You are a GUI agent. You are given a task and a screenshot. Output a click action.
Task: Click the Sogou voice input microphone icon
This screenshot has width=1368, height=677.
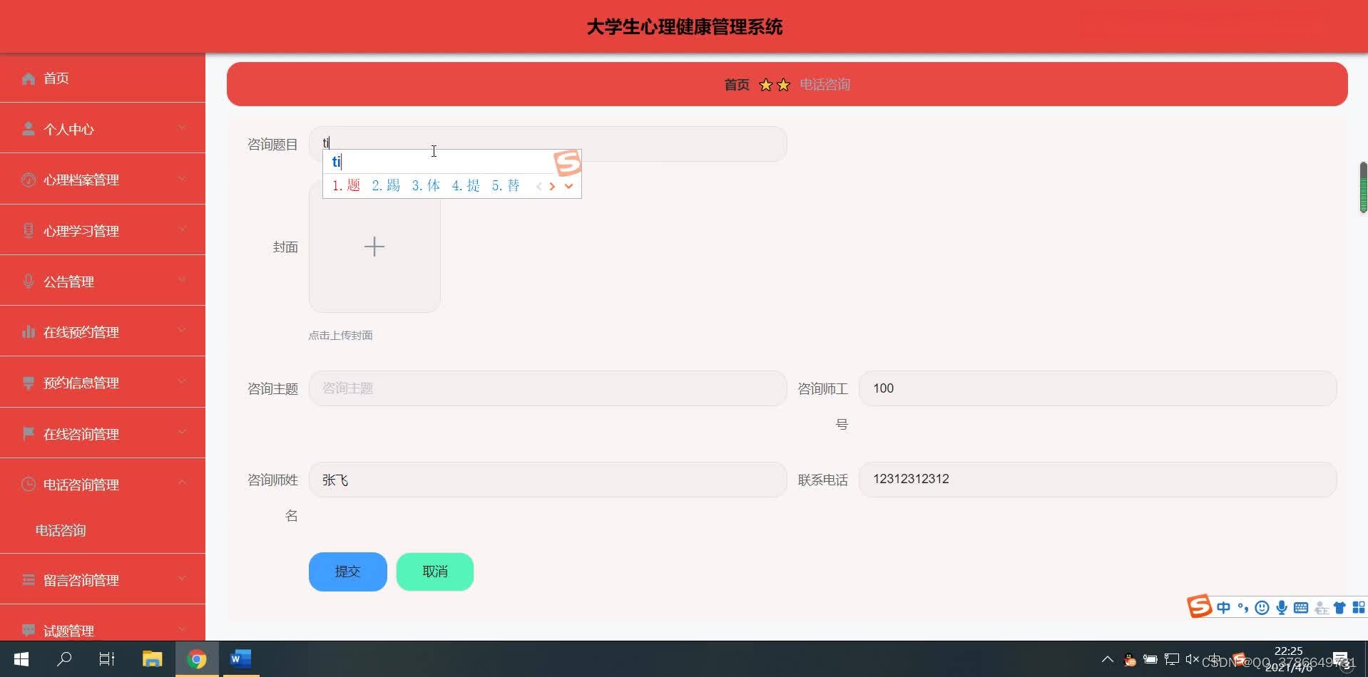1282,606
